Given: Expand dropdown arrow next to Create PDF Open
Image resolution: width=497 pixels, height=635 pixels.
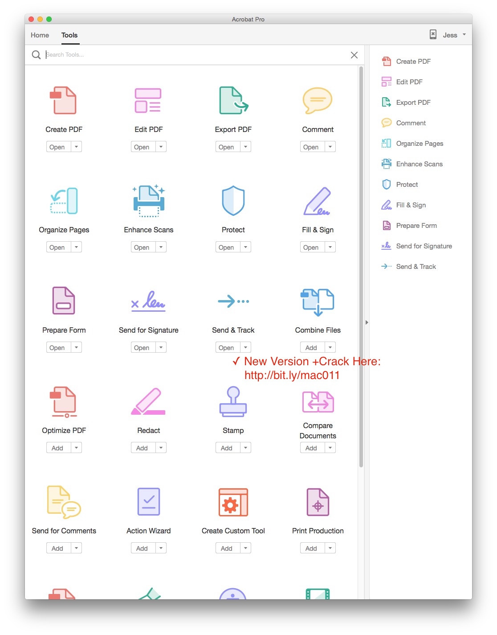Looking at the screenshot, I should pos(76,147).
